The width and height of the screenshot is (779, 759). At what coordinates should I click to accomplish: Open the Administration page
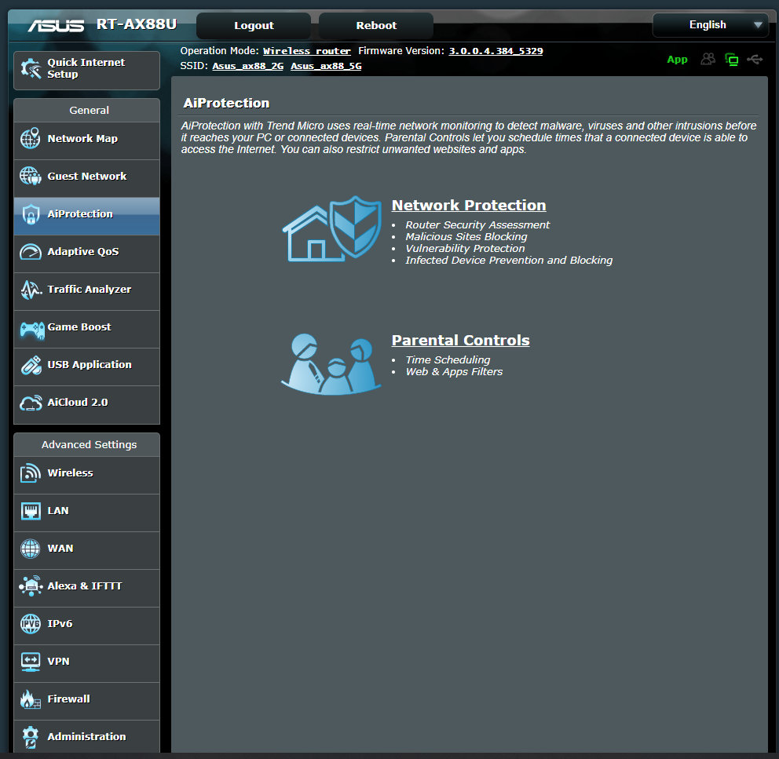point(86,738)
